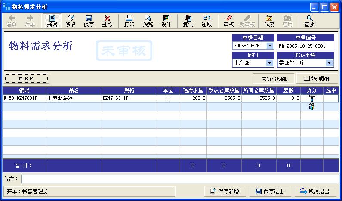Click the 修改 (Edit) toolbar icon
Image resolution: width=342 pixels, height=201 pixels.
tap(71, 21)
